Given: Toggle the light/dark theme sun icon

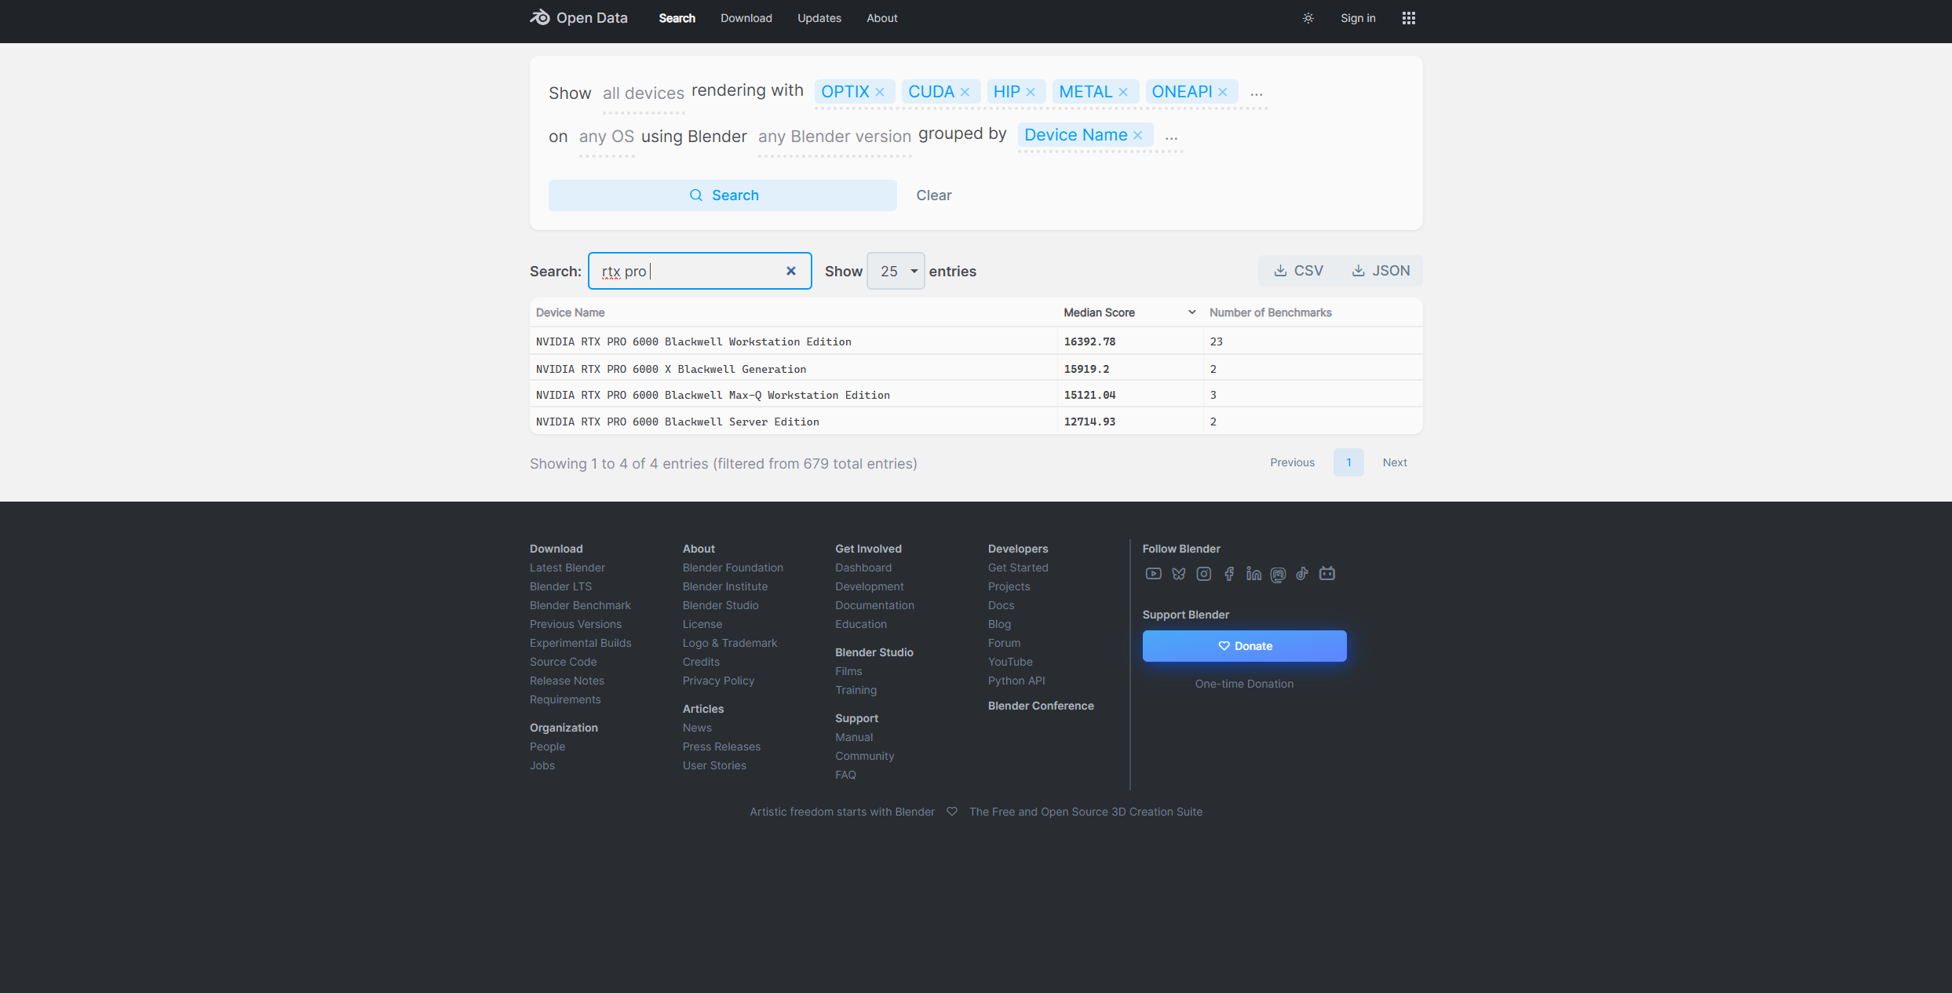Looking at the screenshot, I should click(1308, 18).
